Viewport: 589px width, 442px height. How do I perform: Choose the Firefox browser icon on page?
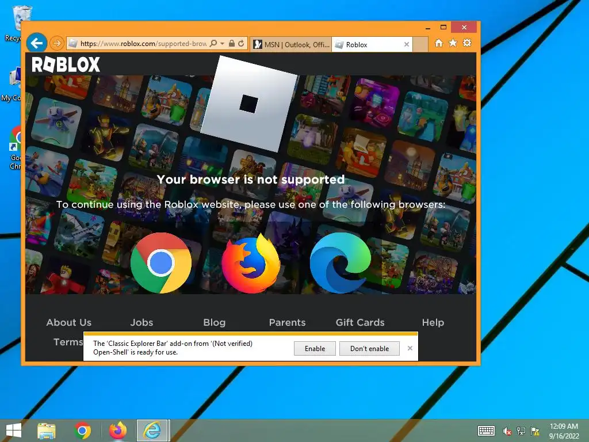coord(251,263)
